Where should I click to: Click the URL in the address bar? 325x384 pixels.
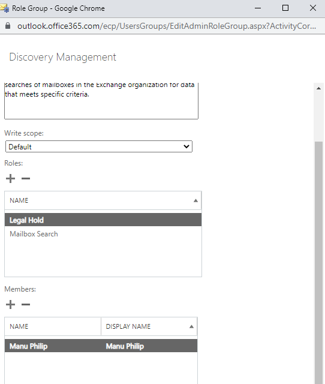pyautogui.click(x=167, y=26)
